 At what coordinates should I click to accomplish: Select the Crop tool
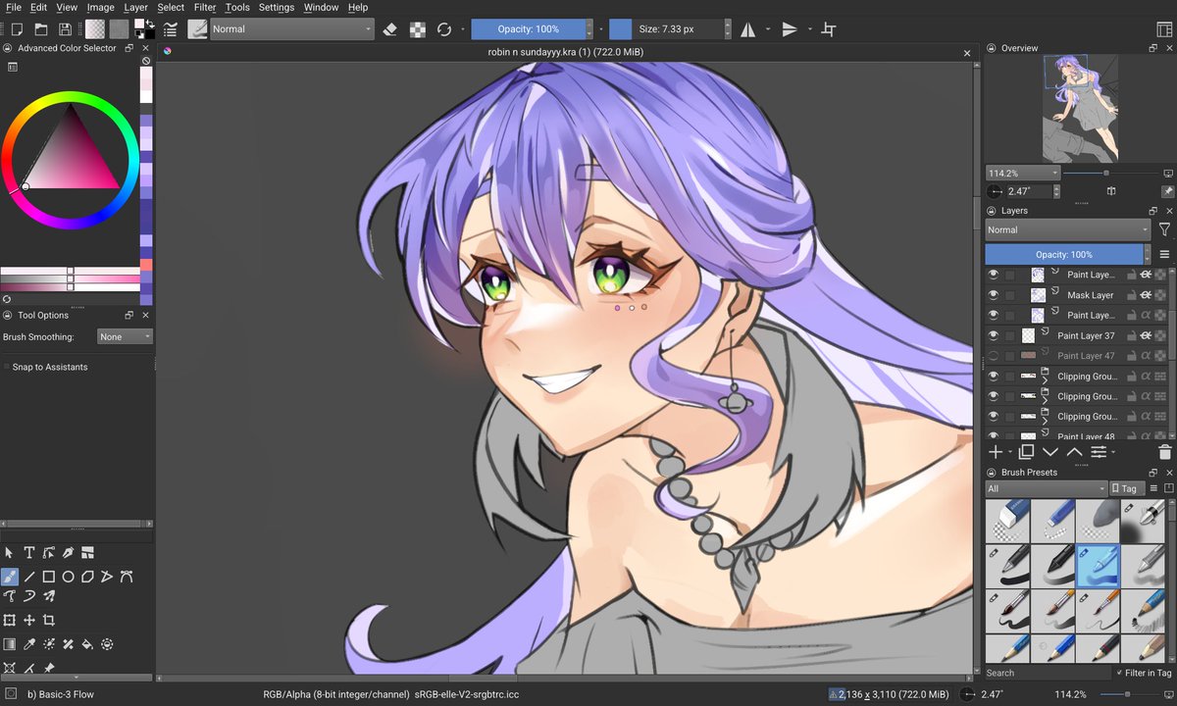(x=48, y=621)
